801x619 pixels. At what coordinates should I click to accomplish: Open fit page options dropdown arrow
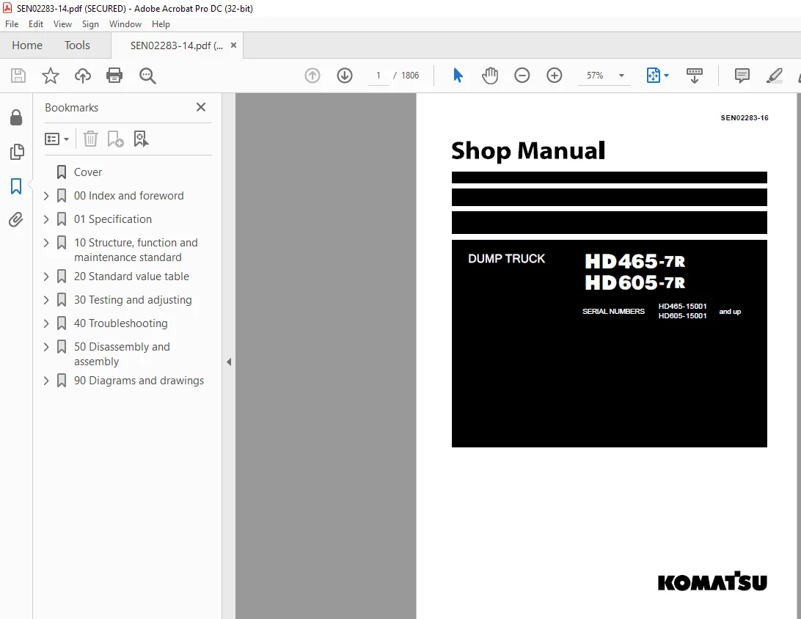(666, 76)
